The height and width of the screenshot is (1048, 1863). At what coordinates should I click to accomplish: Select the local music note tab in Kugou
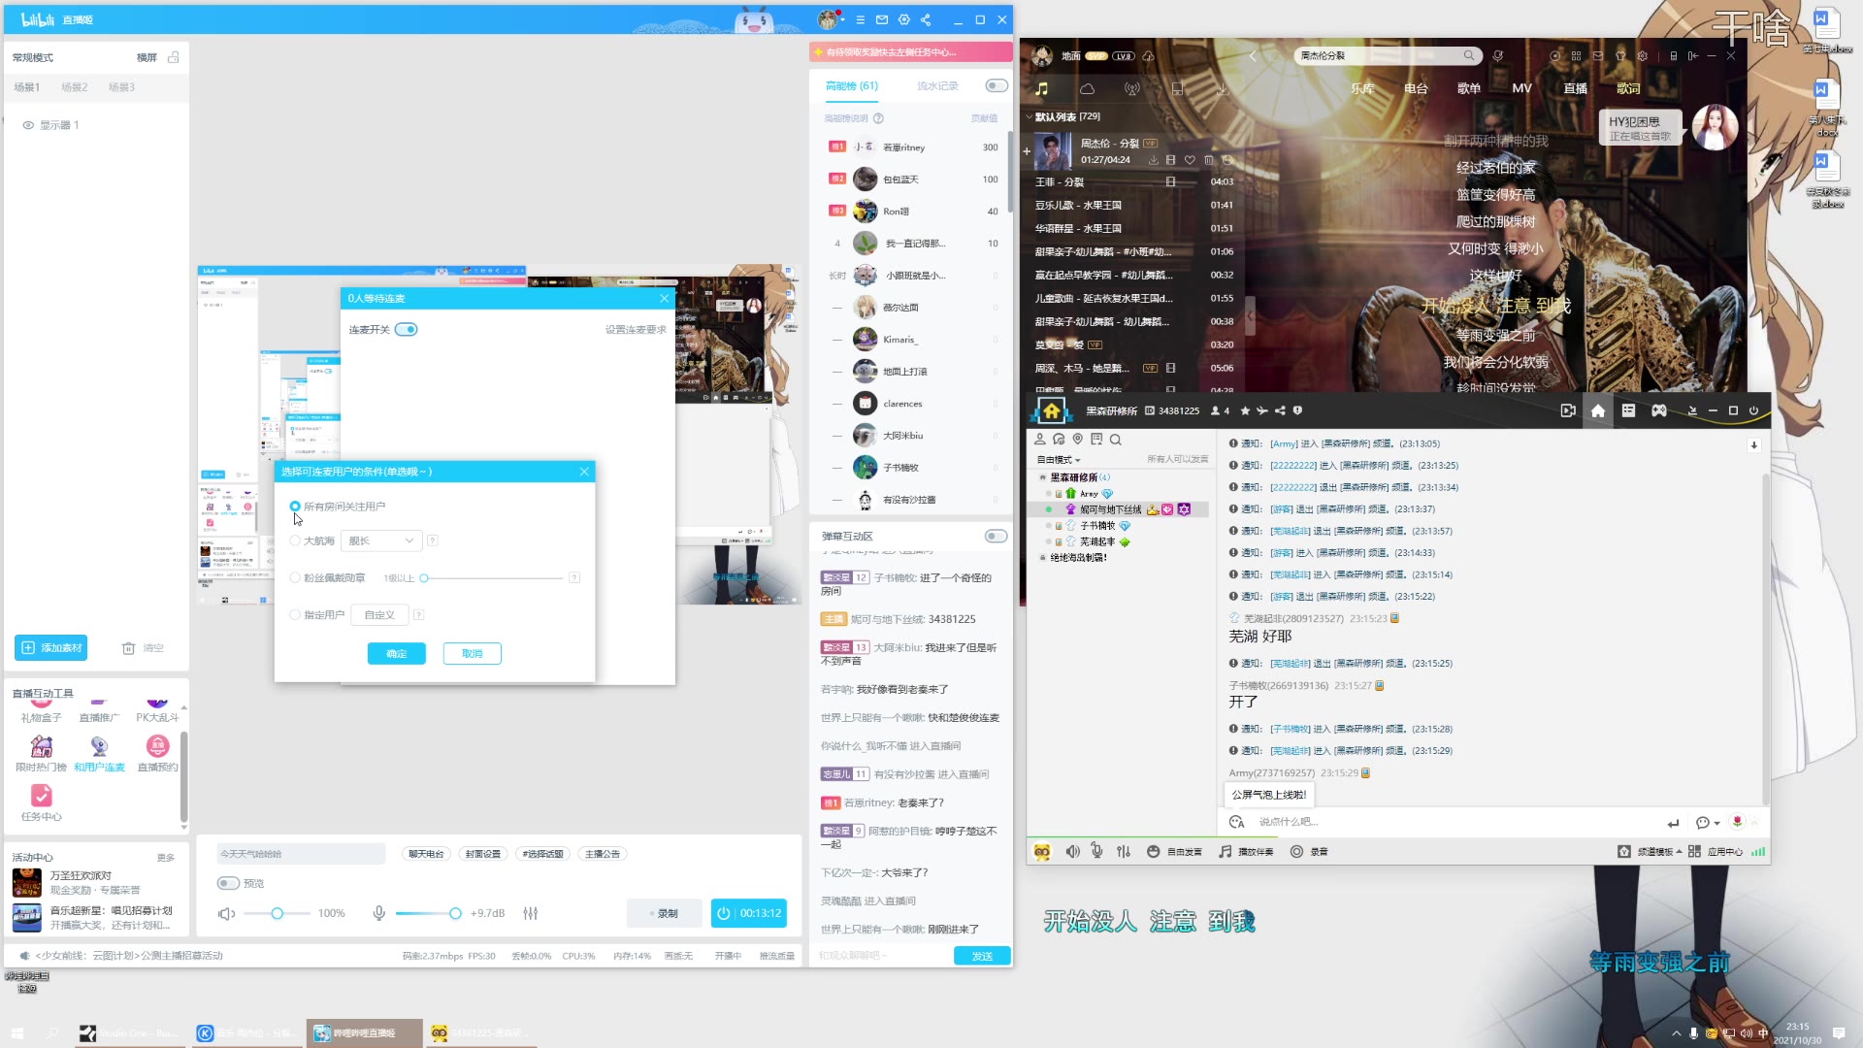pos(1042,88)
